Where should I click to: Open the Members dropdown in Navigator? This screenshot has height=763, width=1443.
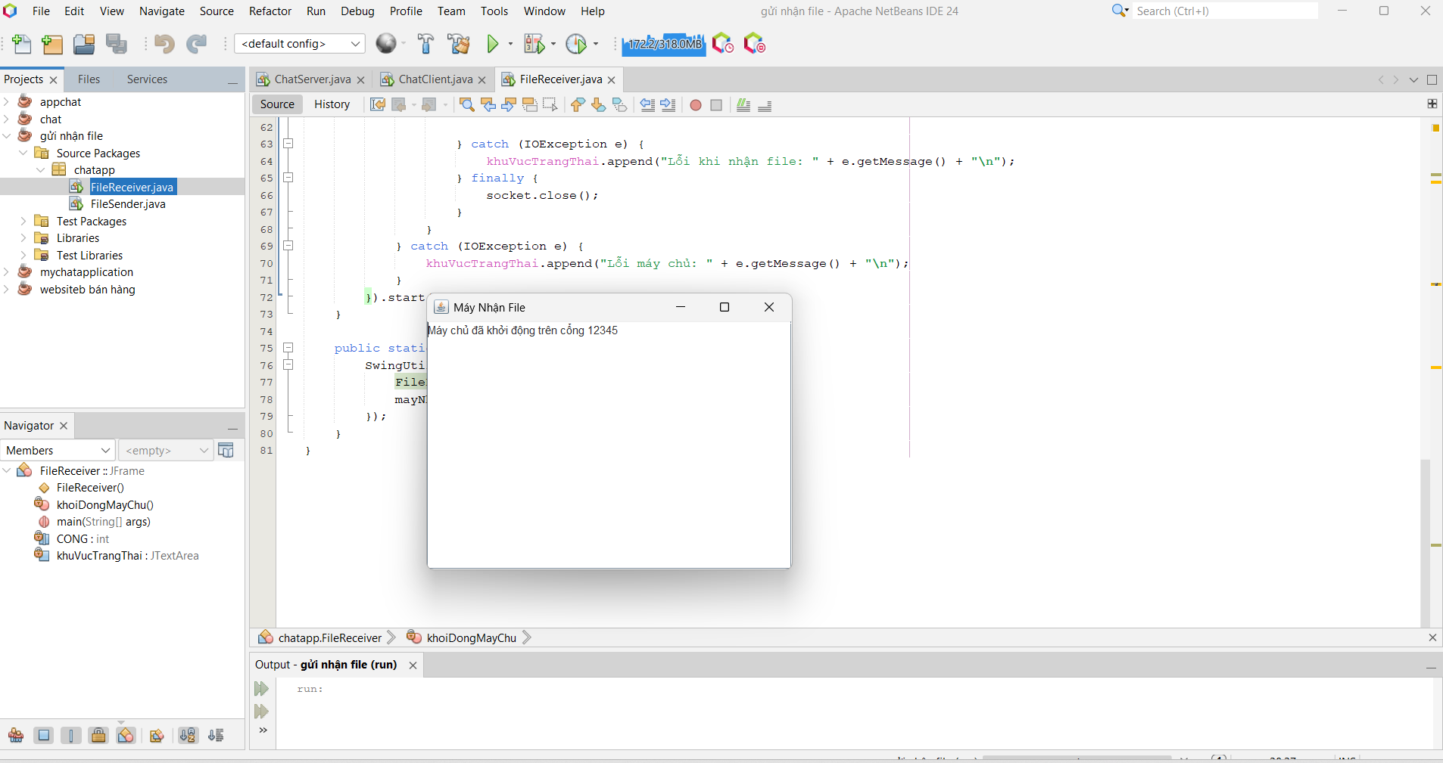click(58, 451)
